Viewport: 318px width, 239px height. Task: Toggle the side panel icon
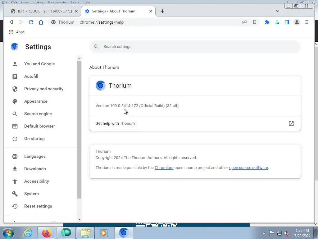(x=287, y=22)
